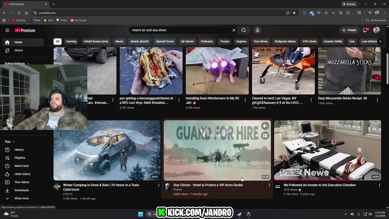Image resolution: width=389 pixels, height=219 pixels.
Task: Open Steam from the taskbar
Action: tap(239, 214)
